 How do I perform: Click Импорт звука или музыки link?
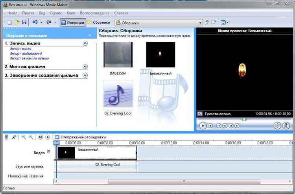[29, 58]
